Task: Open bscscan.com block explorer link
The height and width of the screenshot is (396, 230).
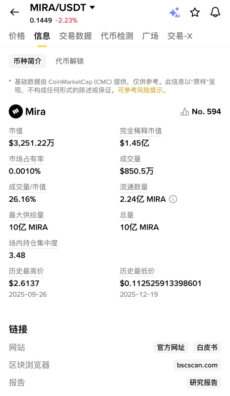Action: tap(197, 365)
